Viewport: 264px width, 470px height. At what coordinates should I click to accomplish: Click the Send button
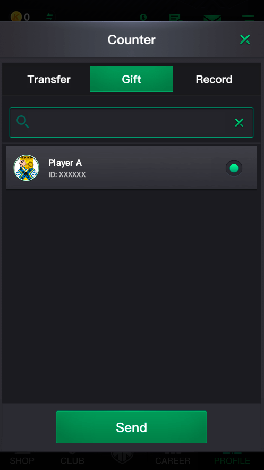[131, 427]
